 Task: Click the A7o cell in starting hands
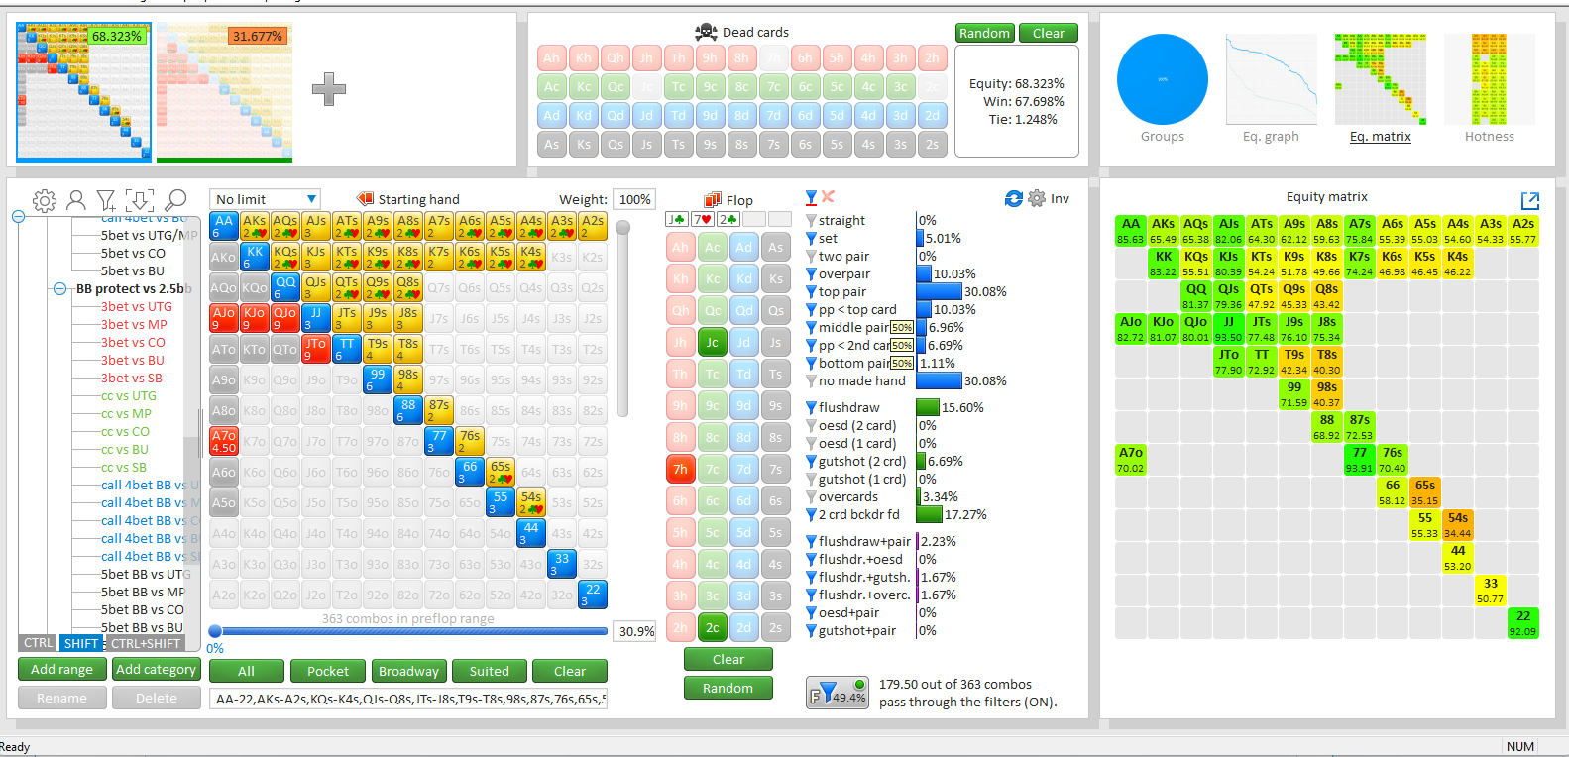(224, 441)
